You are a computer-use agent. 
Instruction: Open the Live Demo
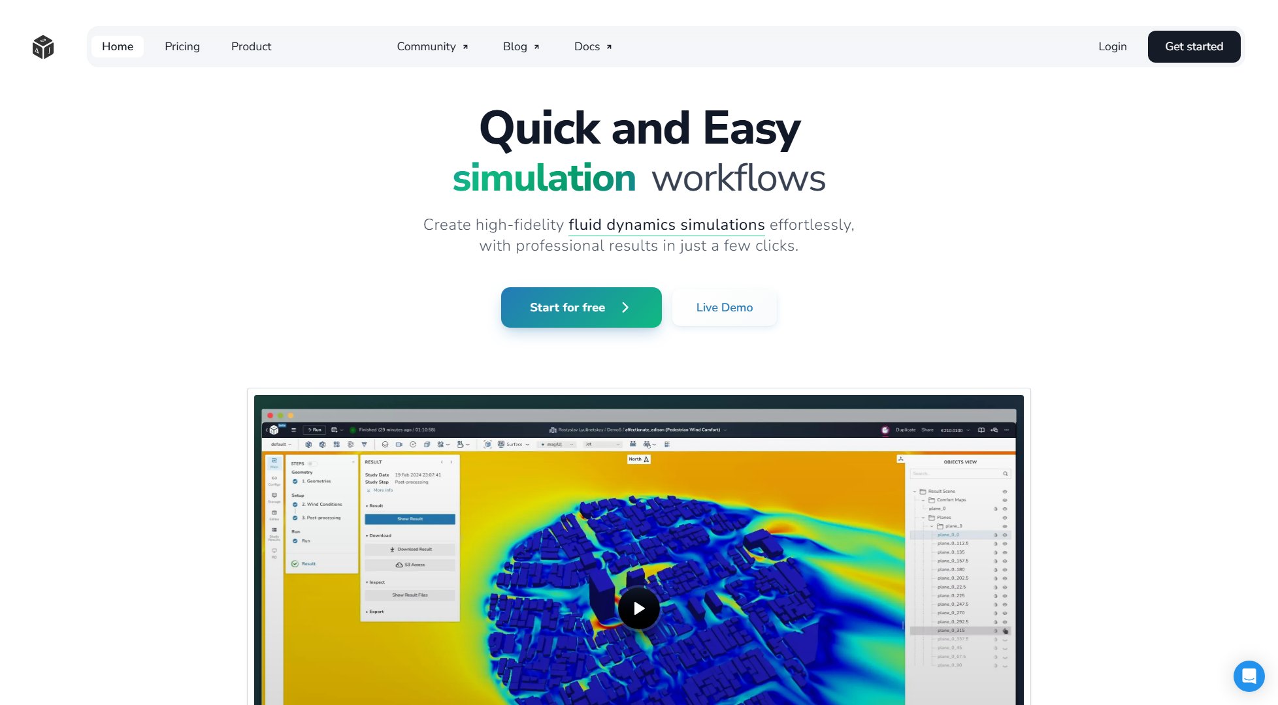pos(724,307)
